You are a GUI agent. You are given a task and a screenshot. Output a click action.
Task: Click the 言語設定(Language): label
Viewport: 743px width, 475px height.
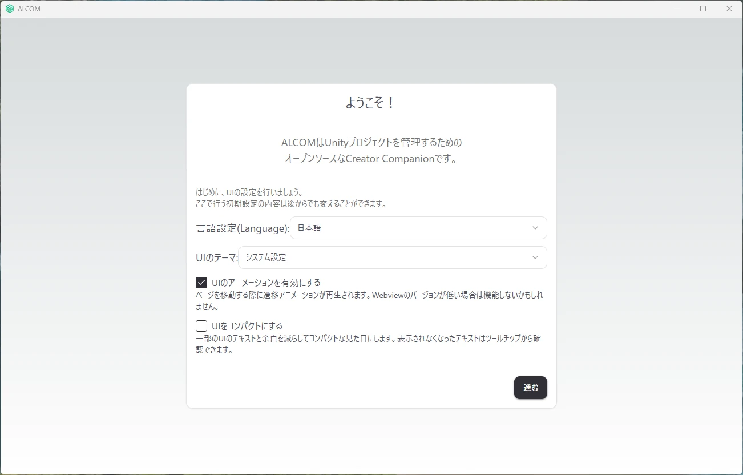click(243, 228)
